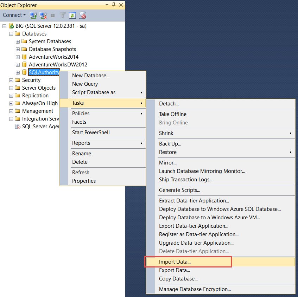Image resolution: width=298 pixels, height=297 pixels.
Task: Select Import Data... in Tasks submenu
Action: pos(221,262)
